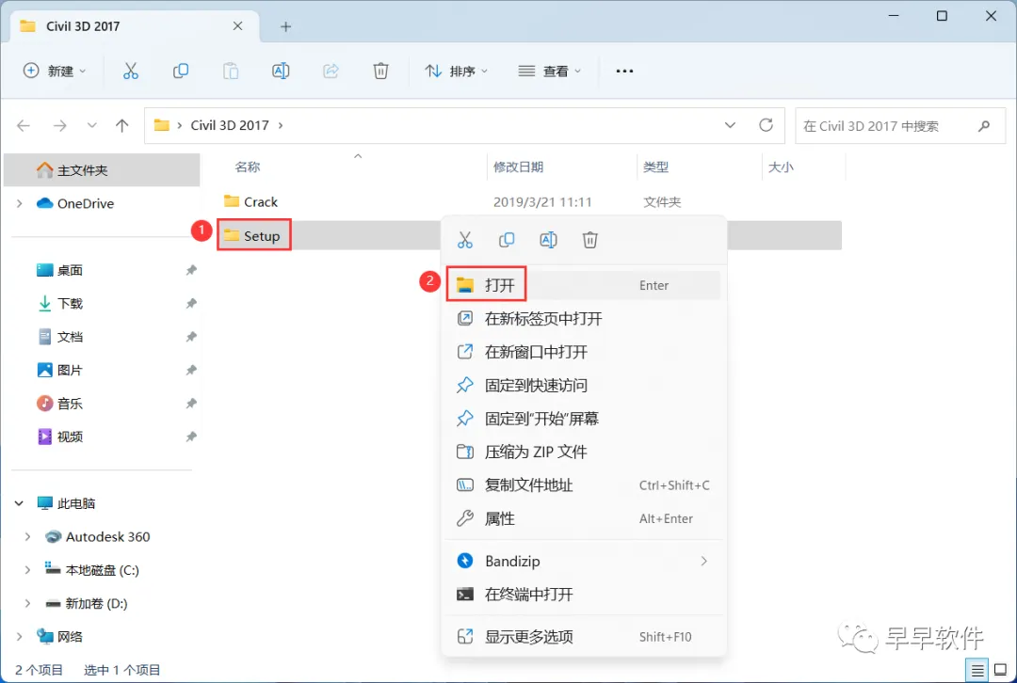Expand the 网络 tree node
Viewport: 1017px width, 683px height.
20,636
